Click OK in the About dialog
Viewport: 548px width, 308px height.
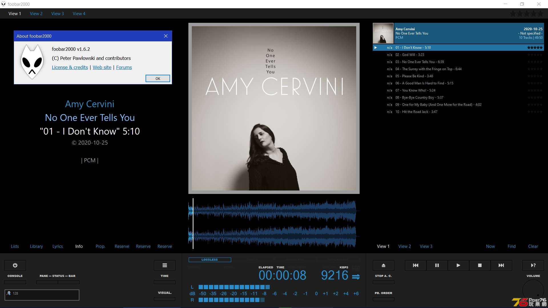click(158, 78)
